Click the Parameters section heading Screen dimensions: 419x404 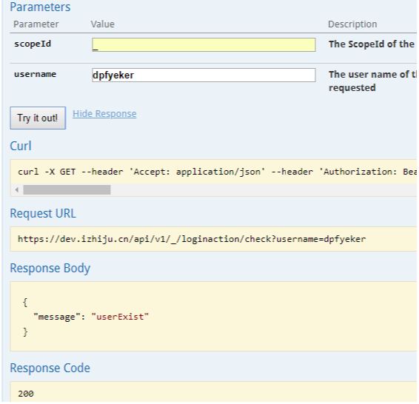click(40, 7)
